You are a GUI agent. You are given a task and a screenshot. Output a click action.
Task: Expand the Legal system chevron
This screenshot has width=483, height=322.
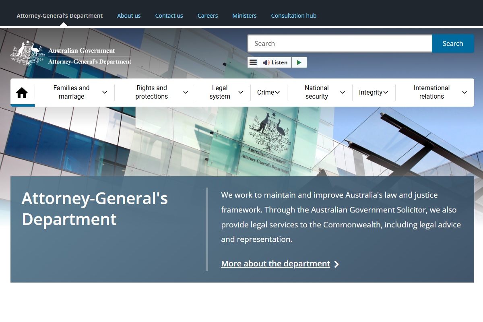pyautogui.click(x=241, y=92)
